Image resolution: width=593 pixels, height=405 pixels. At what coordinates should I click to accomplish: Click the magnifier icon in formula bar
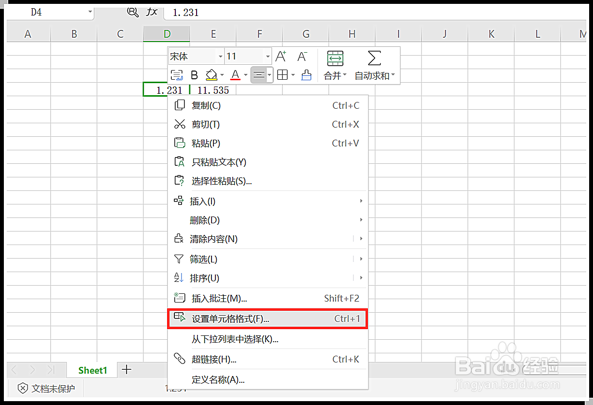(x=133, y=12)
